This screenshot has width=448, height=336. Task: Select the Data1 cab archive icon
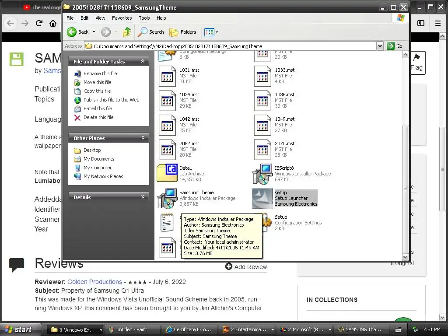(x=167, y=173)
